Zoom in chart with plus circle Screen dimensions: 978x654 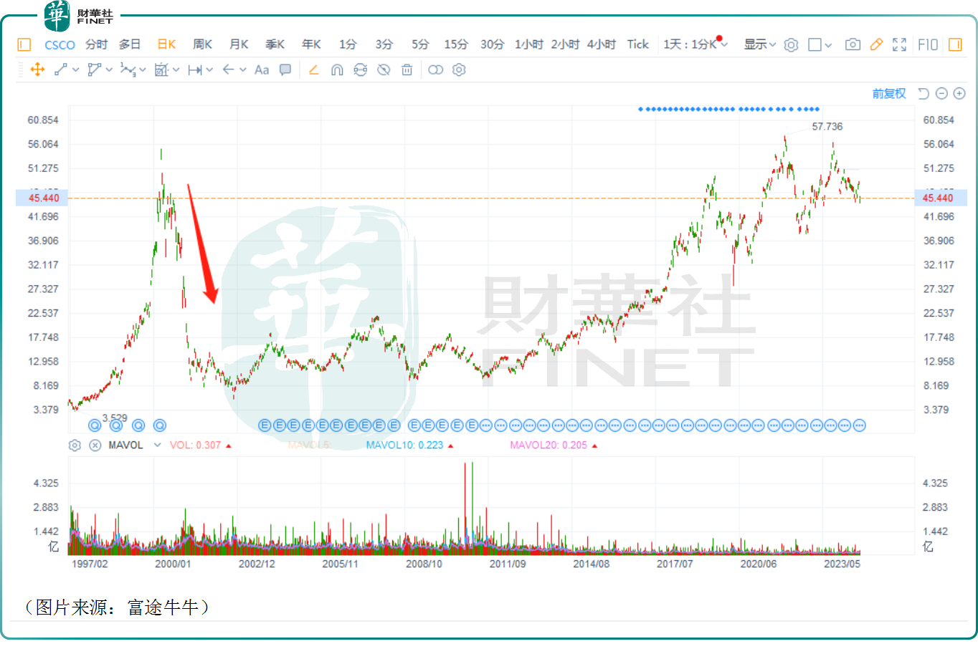click(x=959, y=94)
